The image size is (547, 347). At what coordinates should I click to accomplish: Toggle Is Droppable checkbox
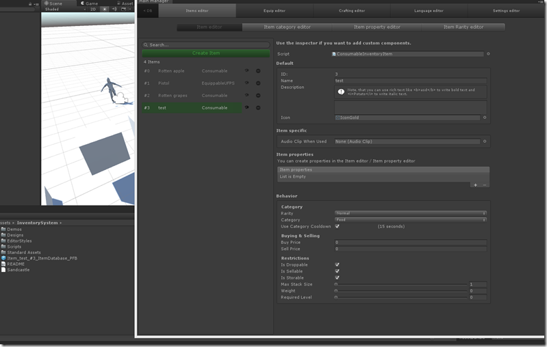click(337, 264)
